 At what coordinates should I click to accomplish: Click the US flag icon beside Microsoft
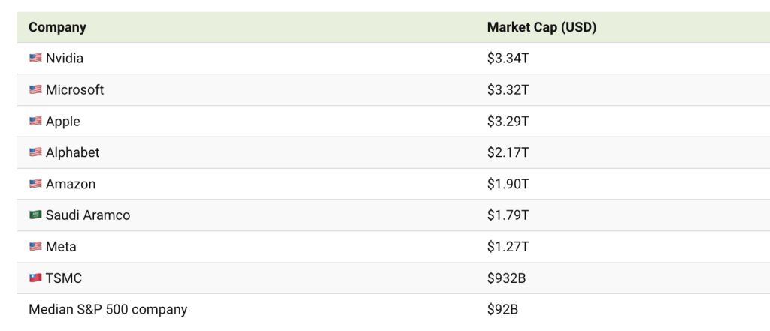(35, 90)
